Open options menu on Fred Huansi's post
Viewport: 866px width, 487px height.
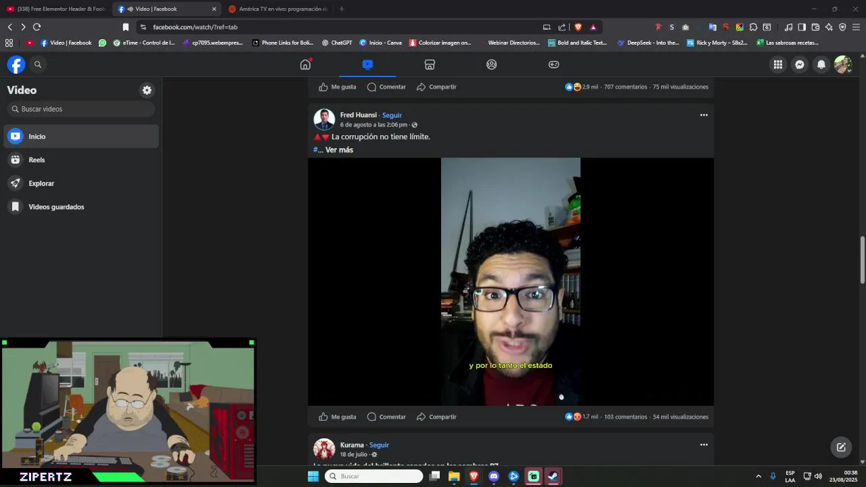(x=704, y=115)
